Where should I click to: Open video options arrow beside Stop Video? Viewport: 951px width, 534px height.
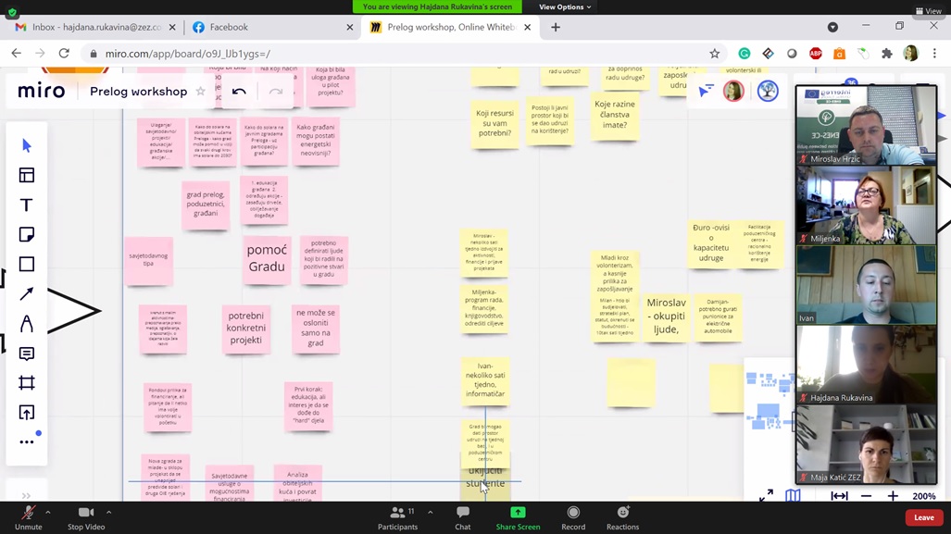point(108,513)
